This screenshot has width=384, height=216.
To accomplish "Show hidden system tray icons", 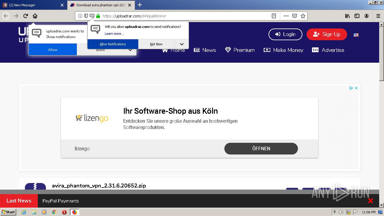I will click(334, 212).
